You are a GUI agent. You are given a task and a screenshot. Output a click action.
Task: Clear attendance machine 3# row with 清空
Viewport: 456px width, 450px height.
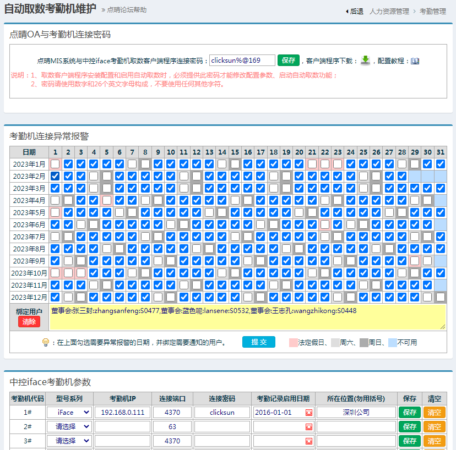[434, 441]
